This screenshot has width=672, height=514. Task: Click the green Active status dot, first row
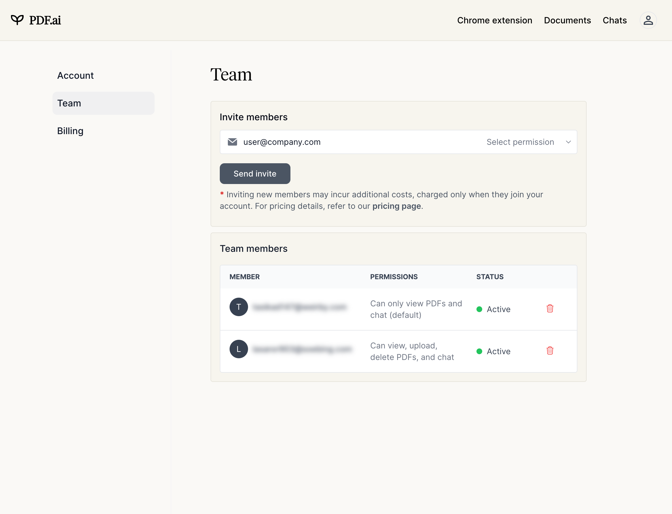[x=479, y=309]
